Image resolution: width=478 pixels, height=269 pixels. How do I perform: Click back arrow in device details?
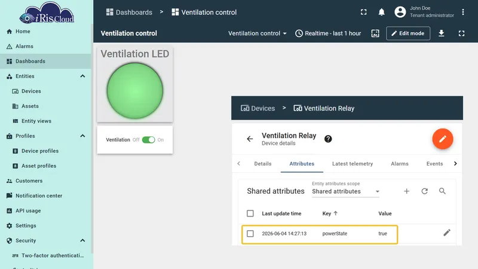tap(250, 139)
